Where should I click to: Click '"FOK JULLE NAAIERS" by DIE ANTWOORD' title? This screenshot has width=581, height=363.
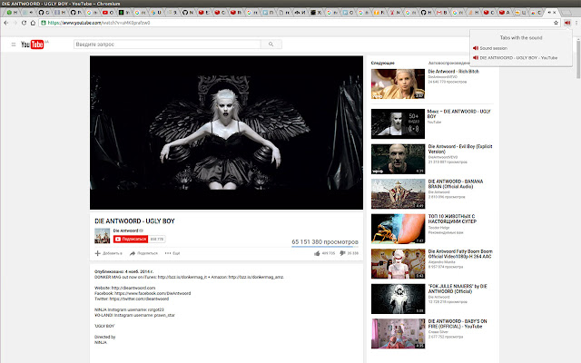pos(458,289)
